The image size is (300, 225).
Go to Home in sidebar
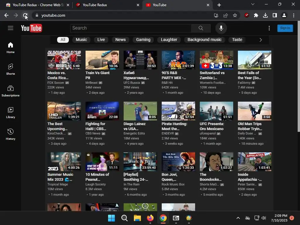pyautogui.click(x=11, y=48)
